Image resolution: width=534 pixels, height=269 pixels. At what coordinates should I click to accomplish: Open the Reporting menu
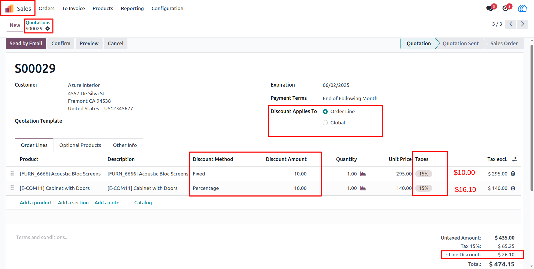point(132,8)
